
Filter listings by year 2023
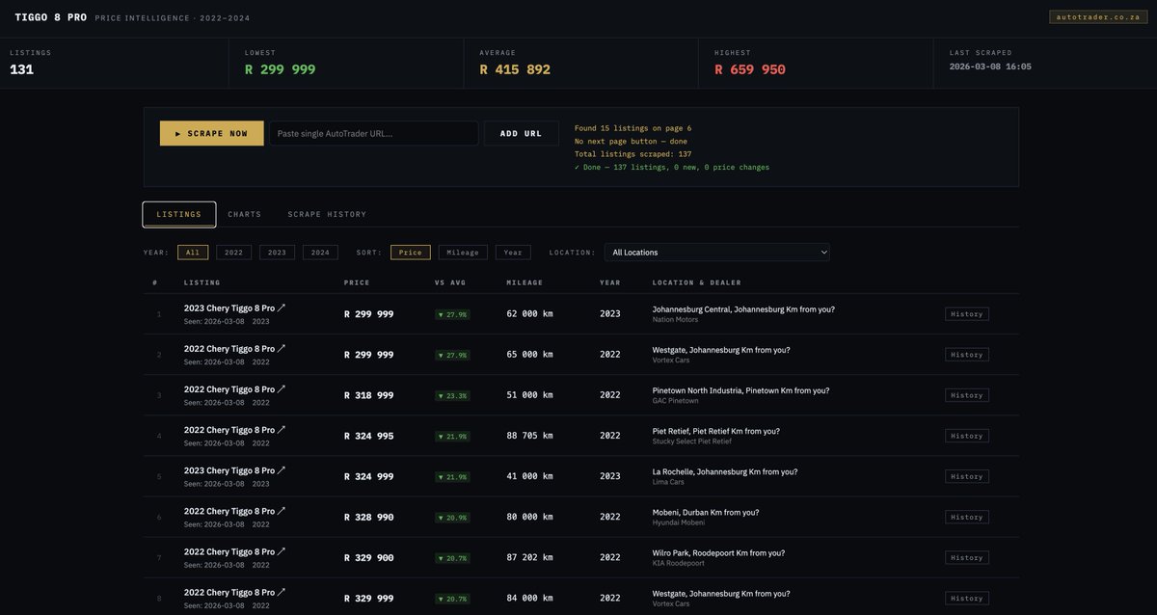[x=277, y=253]
